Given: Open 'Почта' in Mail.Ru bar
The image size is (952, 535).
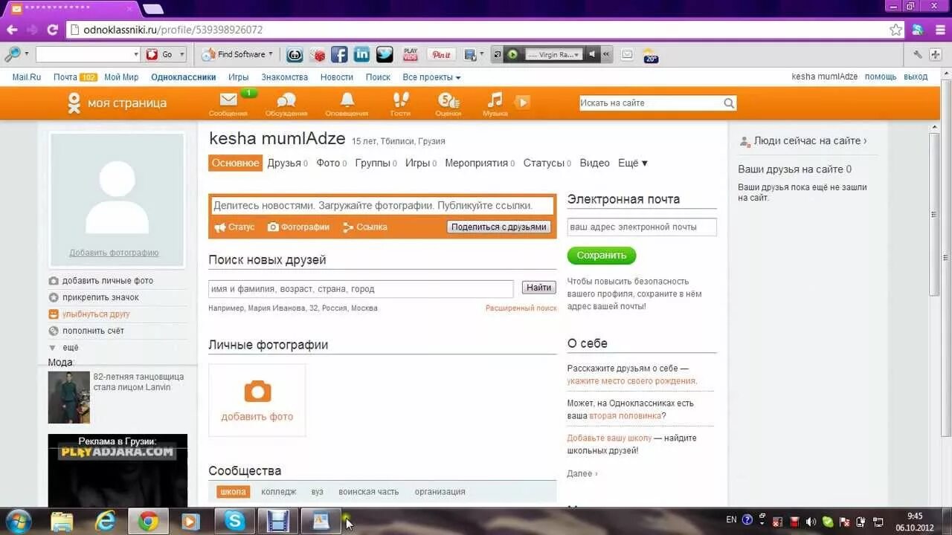Looking at the screenshot, I should click(x=65, y=77).
